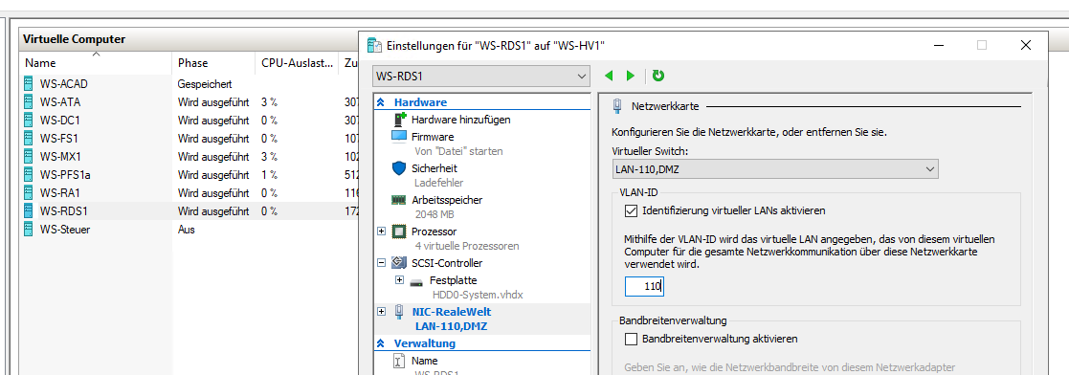
Task: Click the Name text-cursor icon under Verwaltung
Action: click(400, 362)
